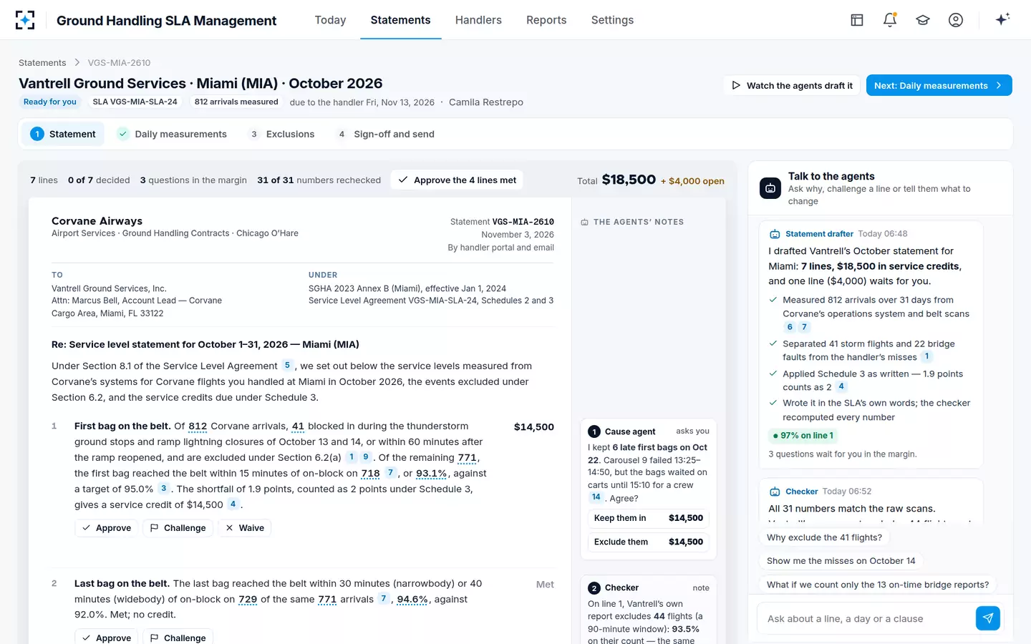Click the table layout icon in header

point(857,20)
